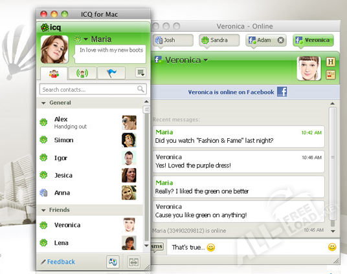This screenshot has height=274, width=347.
Task: Click the 'Did you watch Fashion & Fame' message
Action: [x=238, y=136]
